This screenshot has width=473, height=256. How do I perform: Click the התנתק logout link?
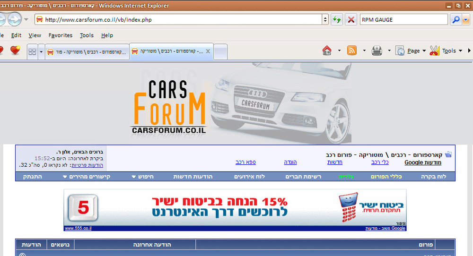pos(32,177)
